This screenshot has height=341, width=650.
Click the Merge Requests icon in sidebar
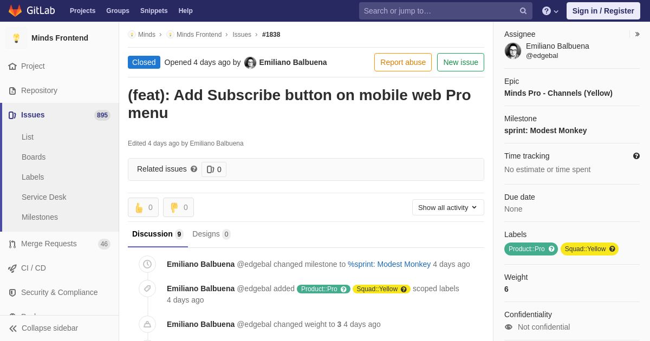click(12, 244)
